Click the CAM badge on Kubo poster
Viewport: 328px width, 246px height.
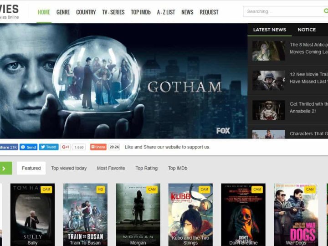(205, 190)
